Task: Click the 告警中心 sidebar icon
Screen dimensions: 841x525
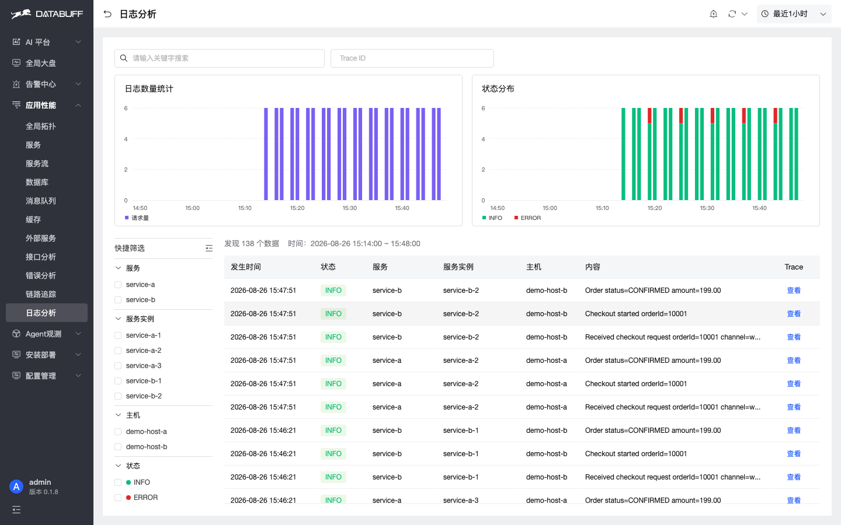Action: [16, 84]
